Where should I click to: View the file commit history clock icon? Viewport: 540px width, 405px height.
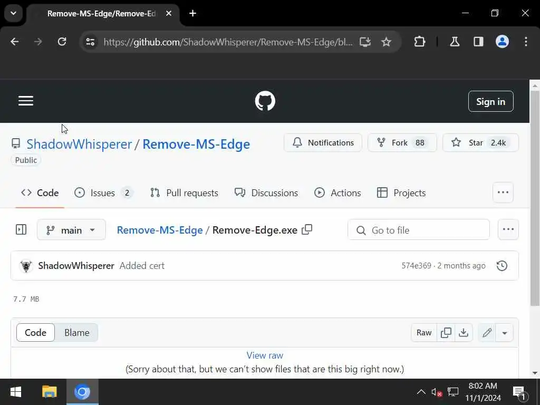point(502,266)
